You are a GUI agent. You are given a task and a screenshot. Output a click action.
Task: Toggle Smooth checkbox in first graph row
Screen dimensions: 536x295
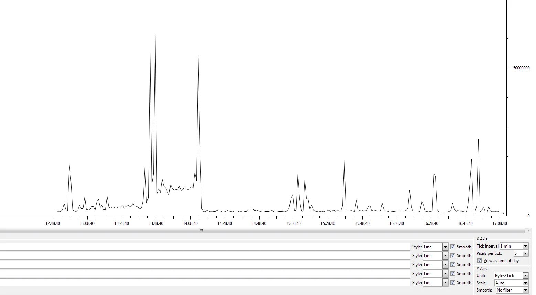tap(452, 247)
